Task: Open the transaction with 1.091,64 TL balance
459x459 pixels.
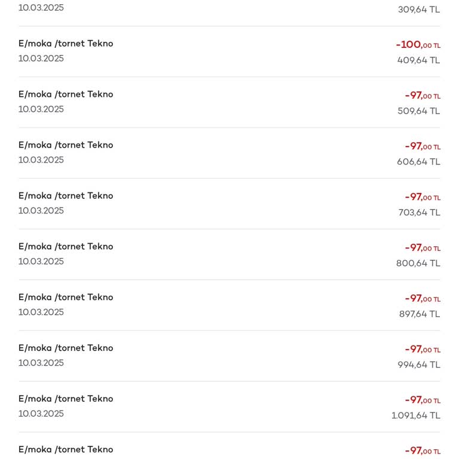Action: point(229,407)
